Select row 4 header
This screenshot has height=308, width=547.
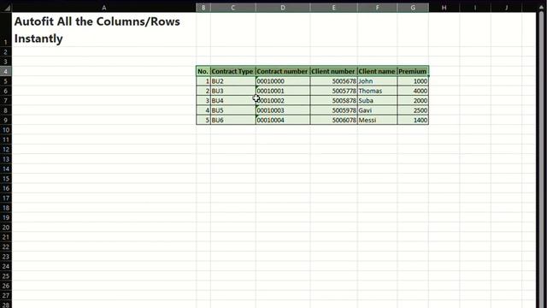pyautogui.click(x=6, y=71)
